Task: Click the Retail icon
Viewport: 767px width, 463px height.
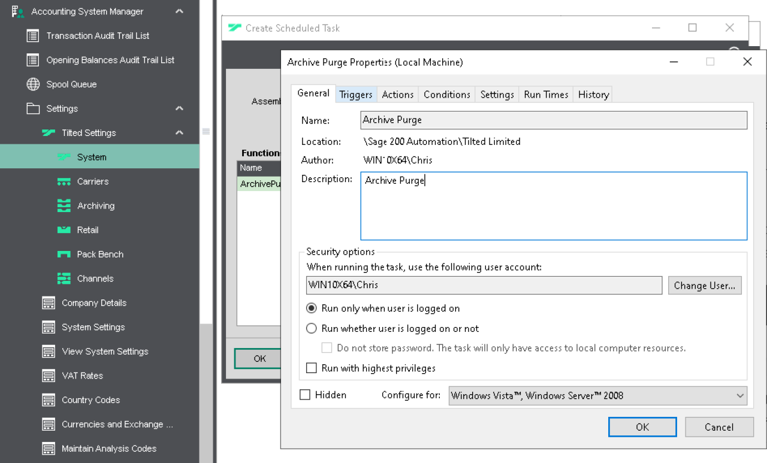Action: point(64,230)
